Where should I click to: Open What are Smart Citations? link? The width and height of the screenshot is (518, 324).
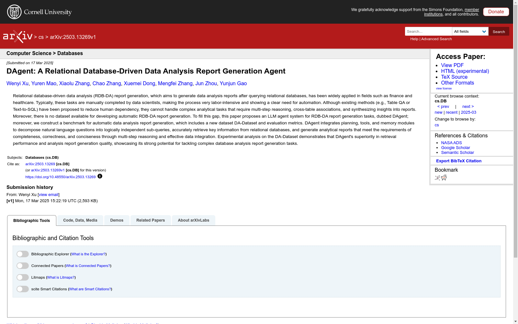click(90, 289)
